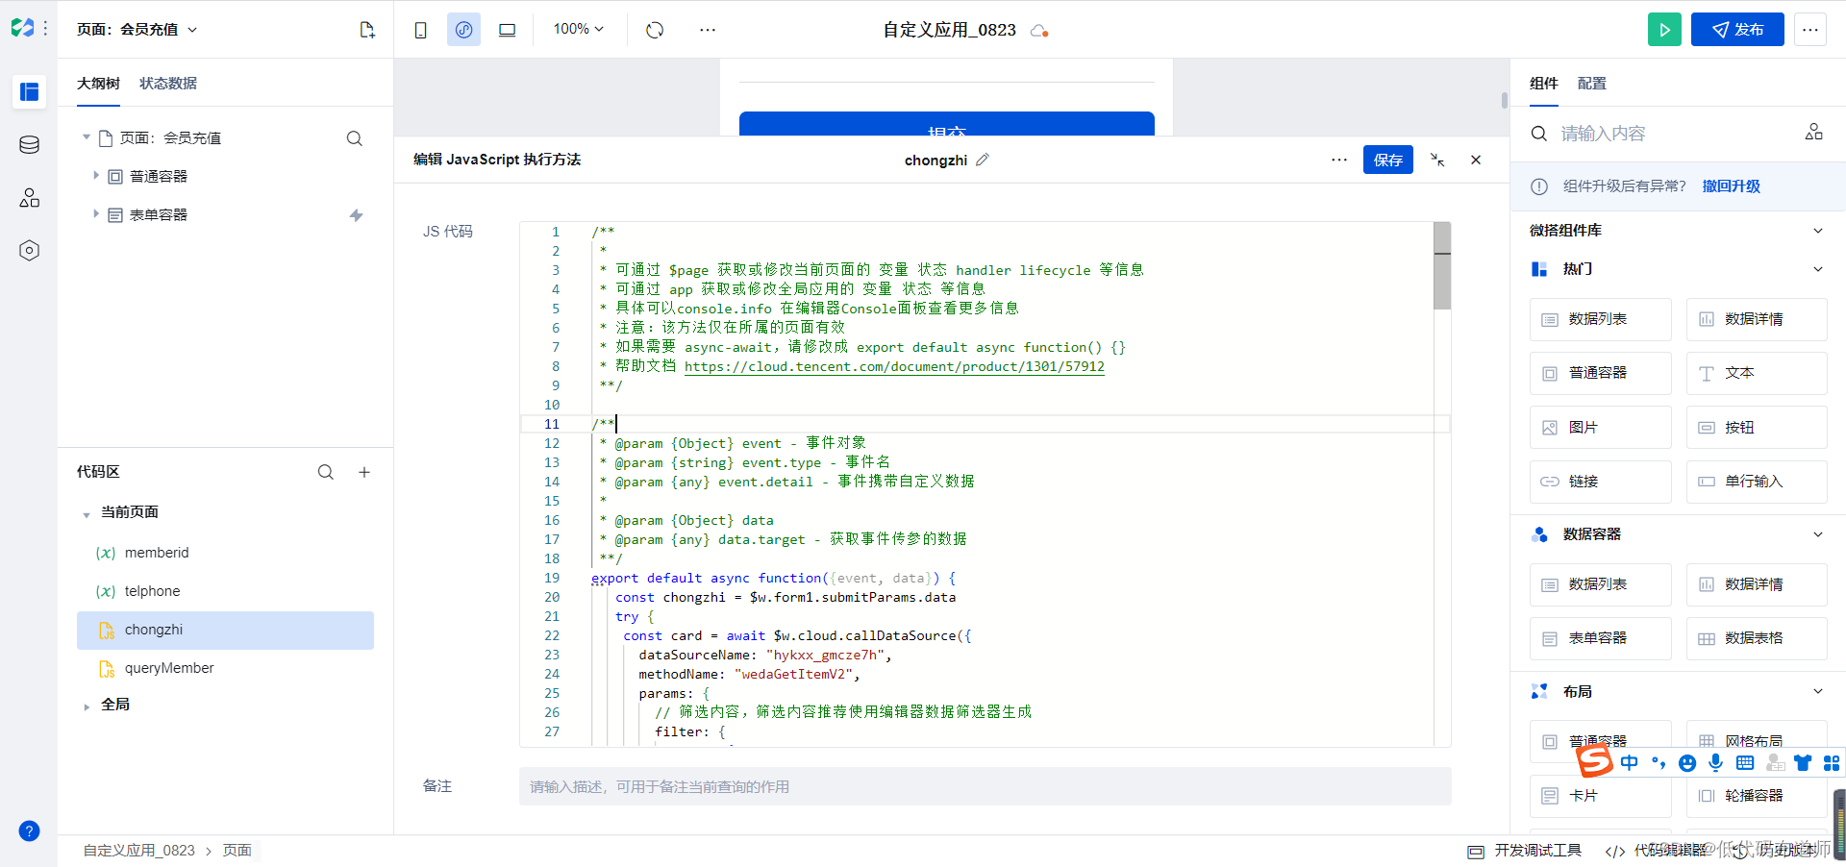Viewport: 1846px width, 867px height.
Task: Expand the 全局 section
Action: pos(87,706)
